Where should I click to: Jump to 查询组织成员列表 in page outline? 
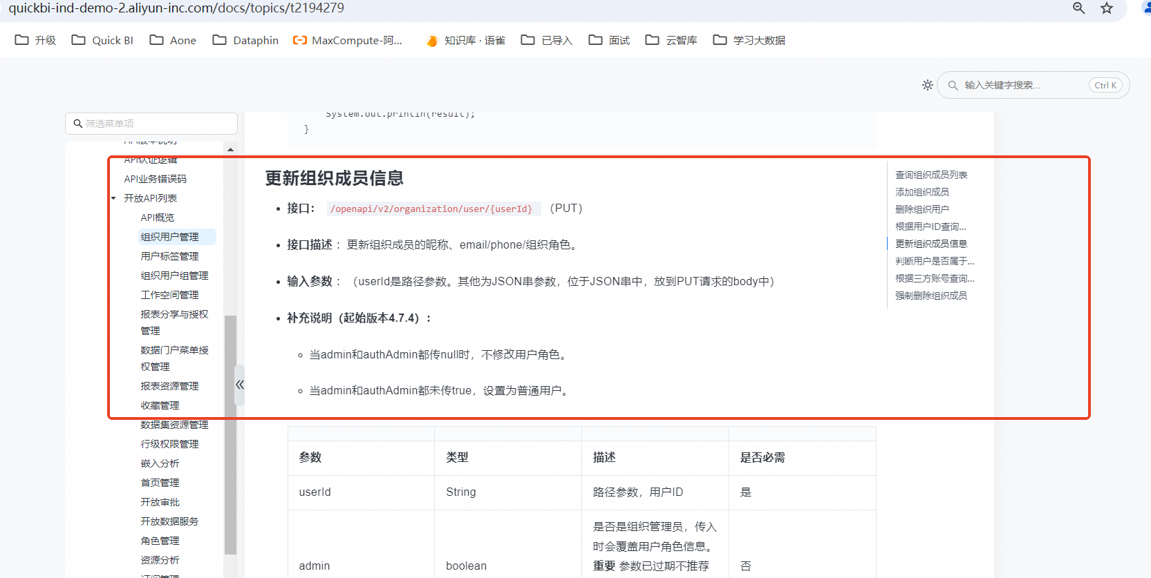(931, 175)
